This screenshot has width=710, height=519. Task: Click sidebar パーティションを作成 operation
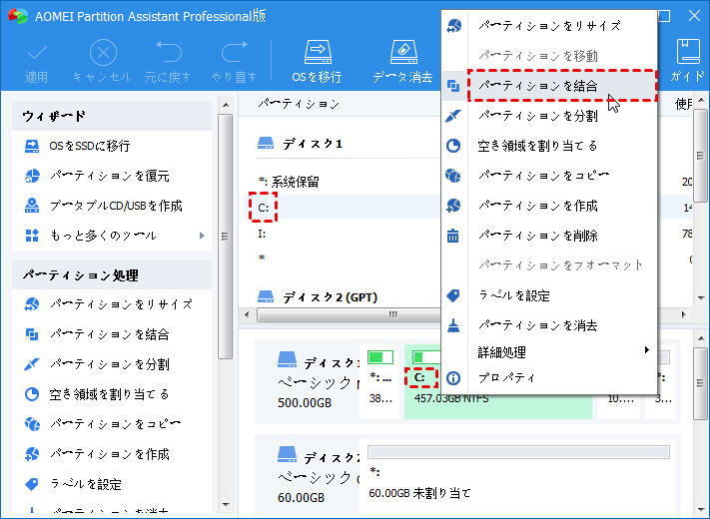point(97,454)
